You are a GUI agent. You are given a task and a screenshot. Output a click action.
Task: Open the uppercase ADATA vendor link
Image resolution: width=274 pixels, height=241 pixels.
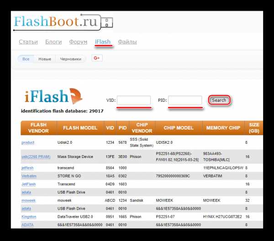pyautogui.click(x=27, y=225)
